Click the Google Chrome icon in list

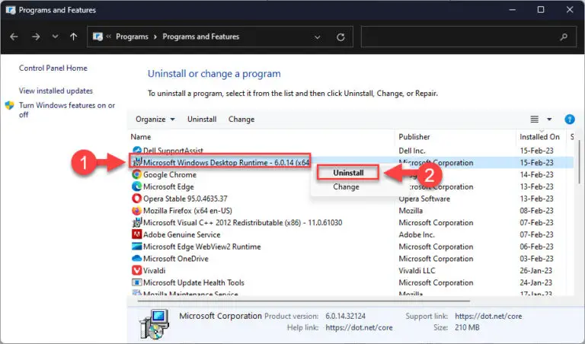(x=137, y=174)
